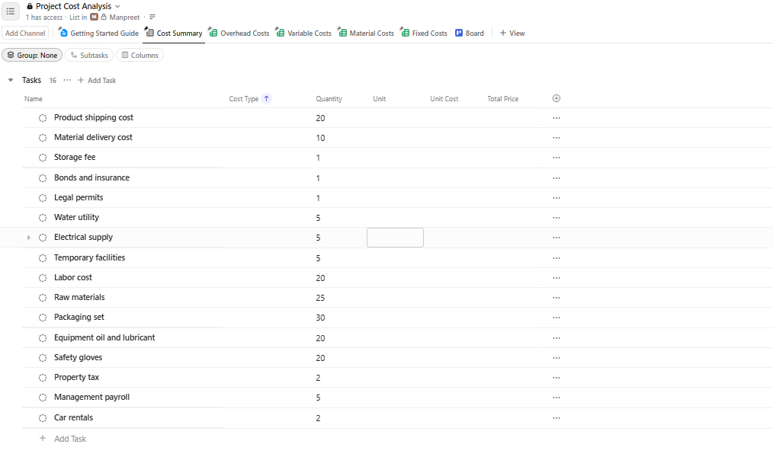The image size is (773, 476).
Task: Click the Unit cell for Electrical supply
Action: (395, 238)
